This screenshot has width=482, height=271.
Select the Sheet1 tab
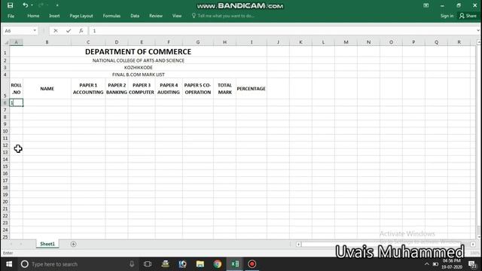[47, 244]
